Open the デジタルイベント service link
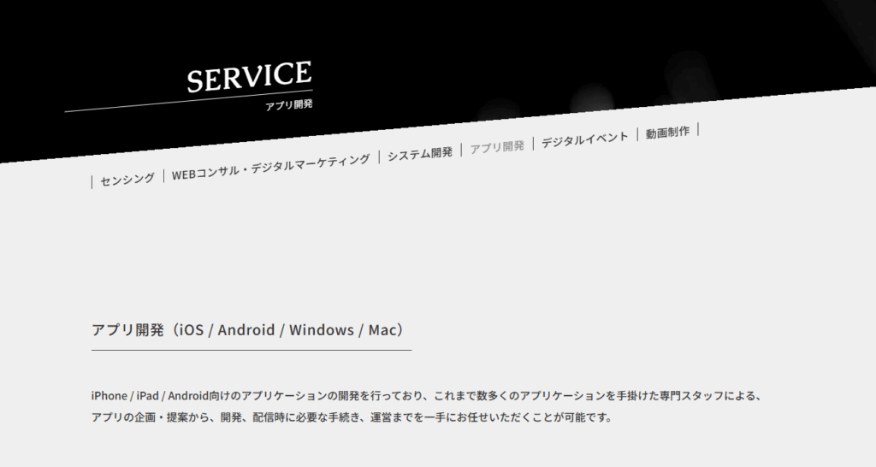The width and height of the screenshot is (876, 467). point(584,139)
